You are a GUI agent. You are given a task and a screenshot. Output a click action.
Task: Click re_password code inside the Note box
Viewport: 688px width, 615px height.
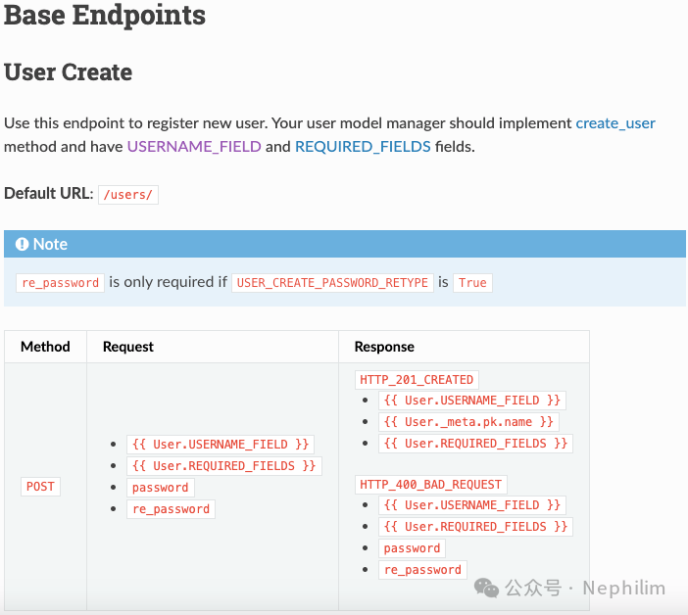coord(60,283)
